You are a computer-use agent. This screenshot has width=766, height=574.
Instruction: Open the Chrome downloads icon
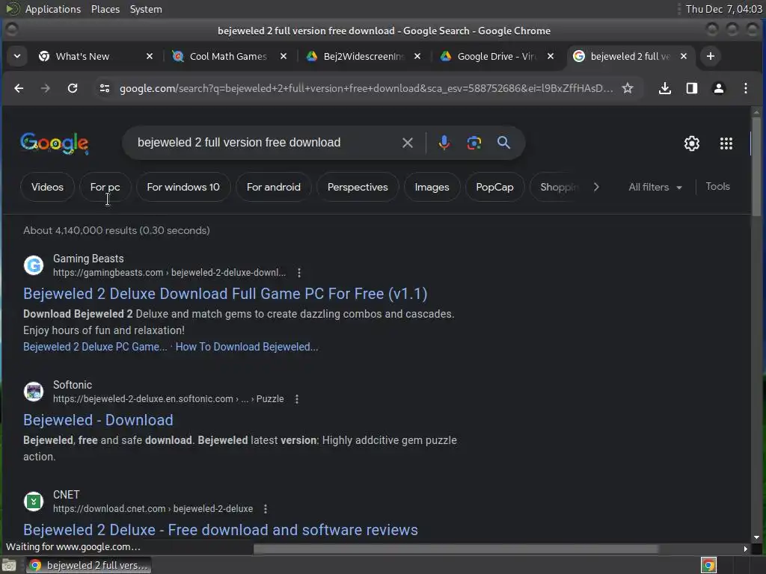(x=664, y=88)
